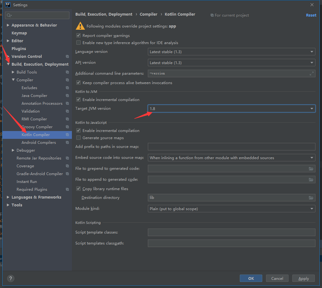Toggle Kotlin to JavaScript incremental compilation checkbox
The image size is (322, 288).
pyautogui.click(x=78, y=130)
